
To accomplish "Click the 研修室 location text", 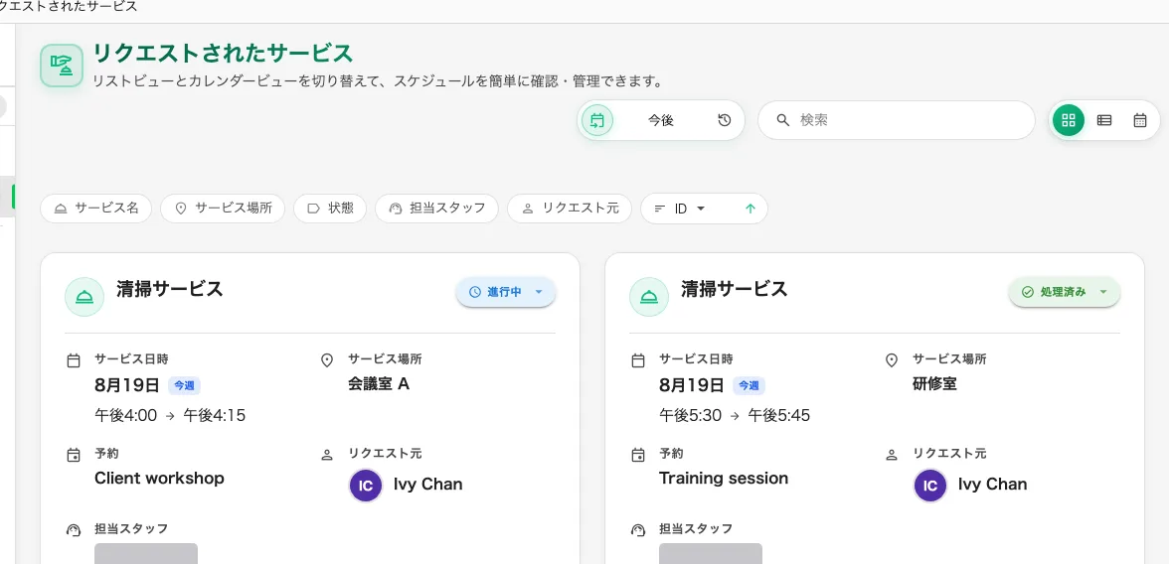I will coord(934,383).
